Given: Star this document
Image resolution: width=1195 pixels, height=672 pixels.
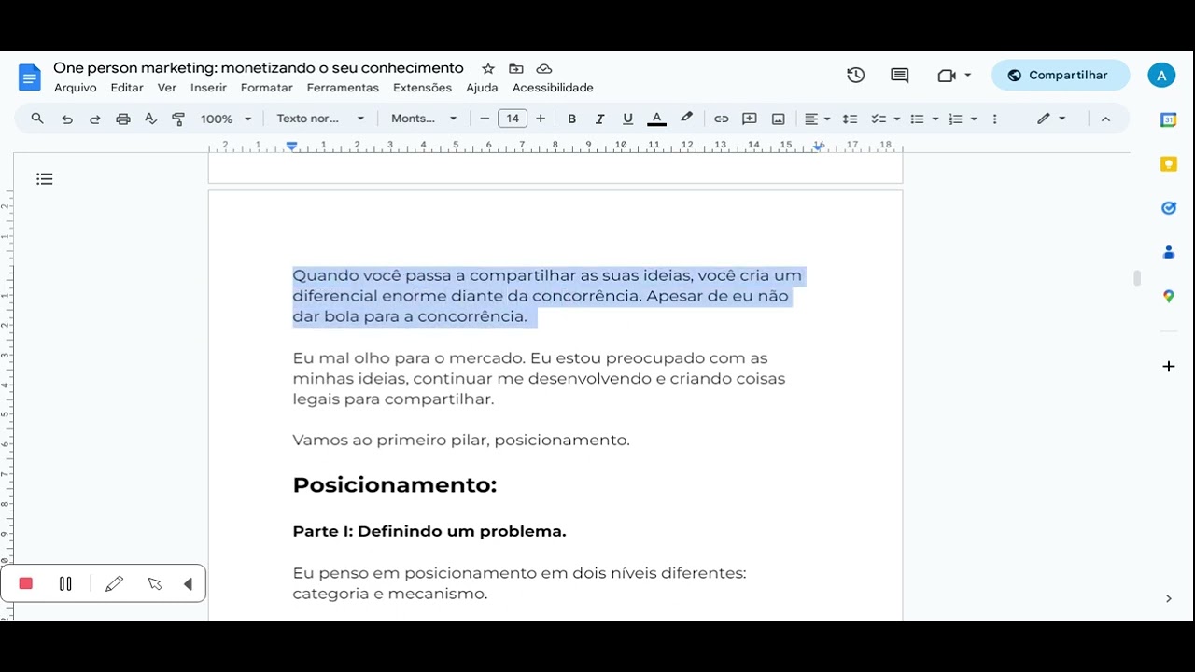Looking at the screenshot, I should click(x=488, y=68).
